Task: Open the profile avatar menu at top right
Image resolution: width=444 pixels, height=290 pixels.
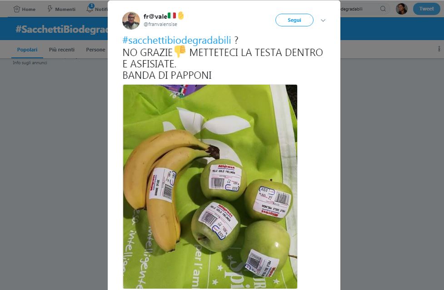Action: [x=402, y=9]
